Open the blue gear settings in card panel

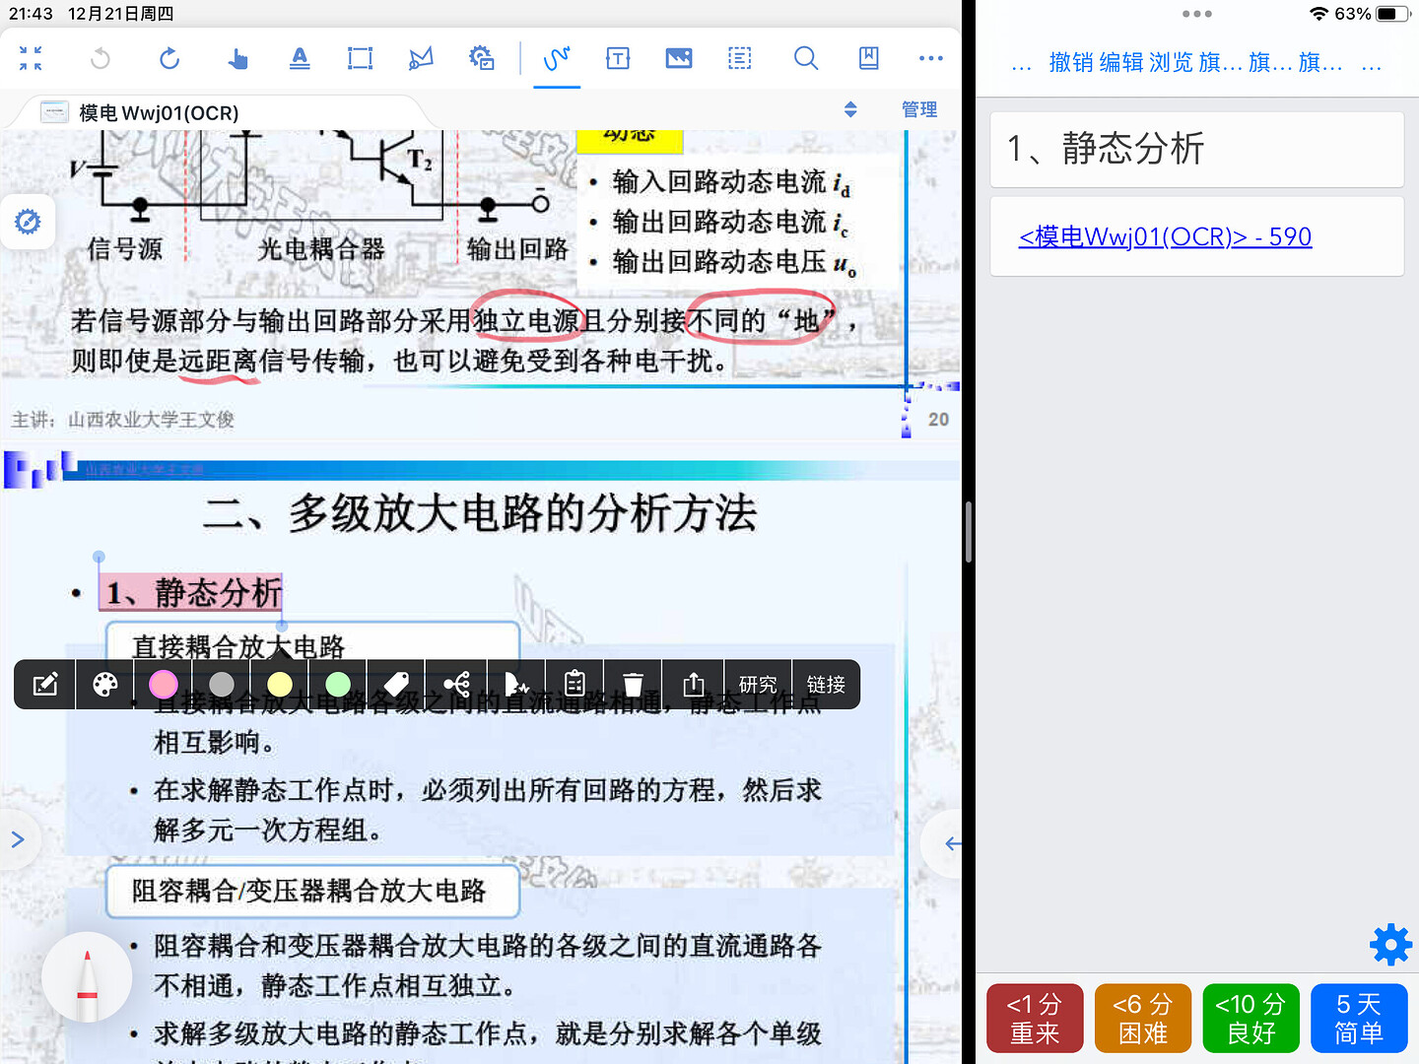click(x=1390, y=945)
